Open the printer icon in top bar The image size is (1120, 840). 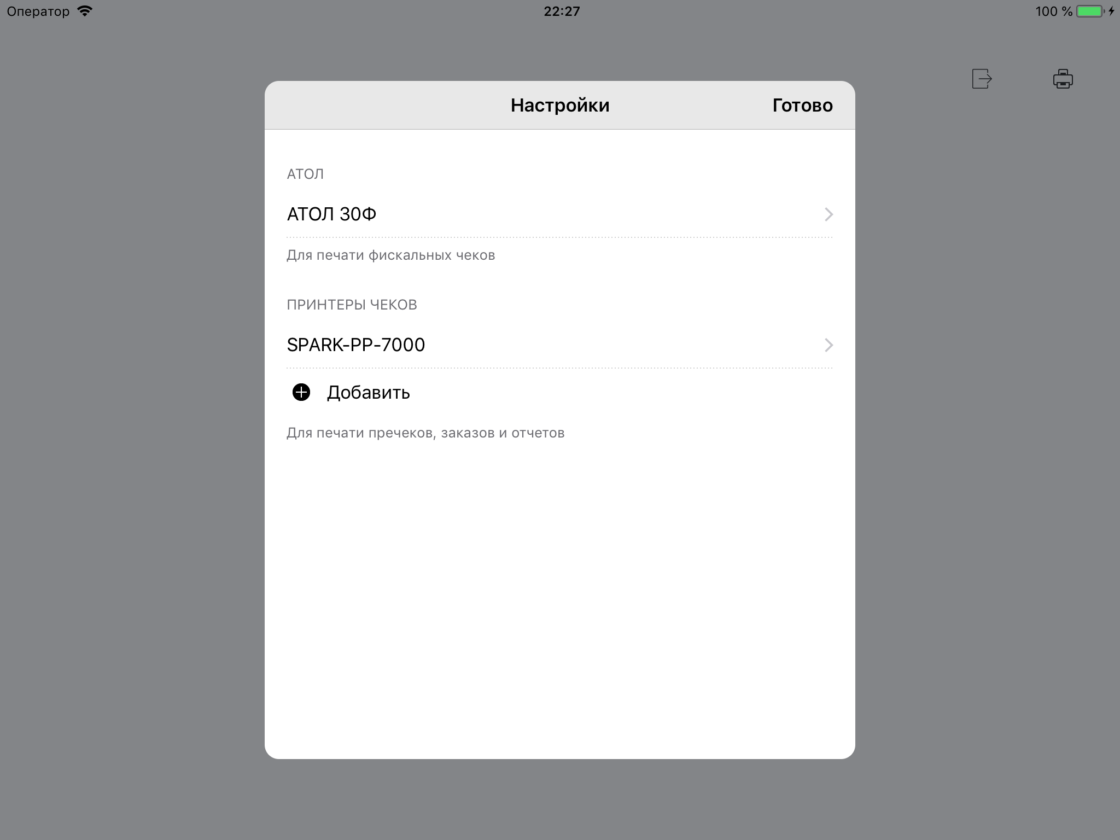pos(1063,79)
